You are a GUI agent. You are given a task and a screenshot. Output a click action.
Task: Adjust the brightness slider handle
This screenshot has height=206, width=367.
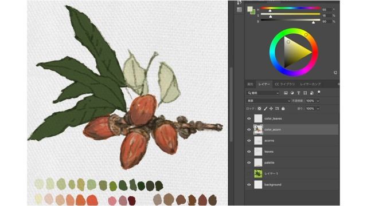[x=313, y=22]
